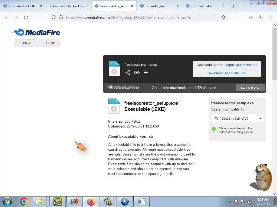
Task: Open the newspaper-like app in taskbar
Action: pyautogui.click(x=141, y=202)
